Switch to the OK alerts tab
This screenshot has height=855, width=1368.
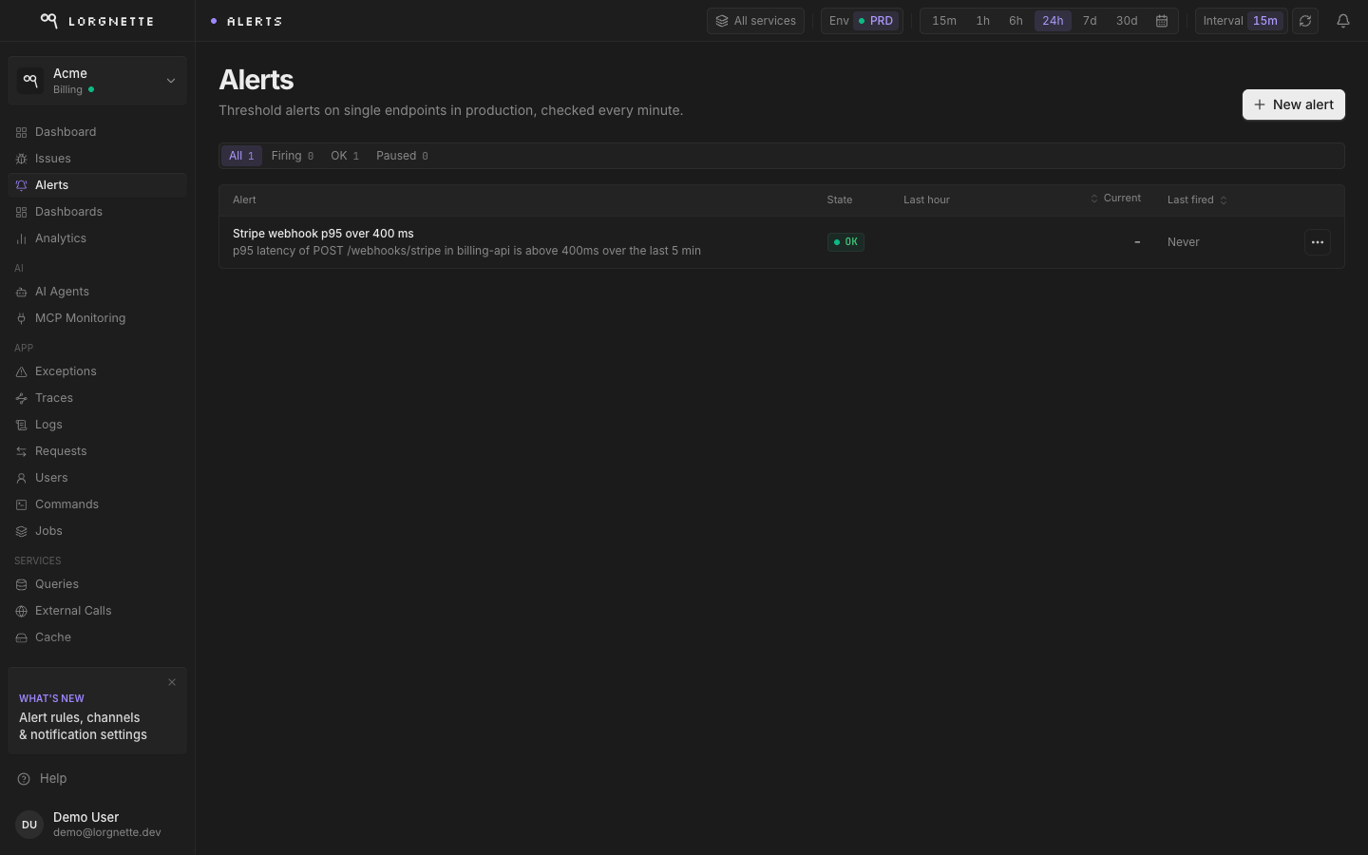click(x=345, y=156)
